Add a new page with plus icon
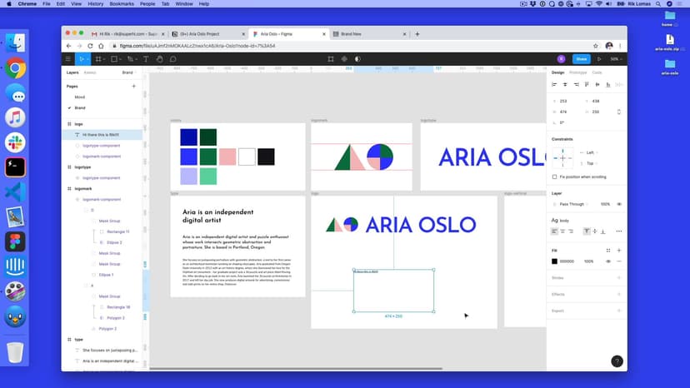690x388 pixels. click(133, 86)
